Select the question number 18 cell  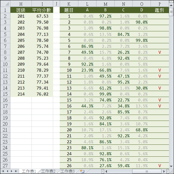[69, 118]
